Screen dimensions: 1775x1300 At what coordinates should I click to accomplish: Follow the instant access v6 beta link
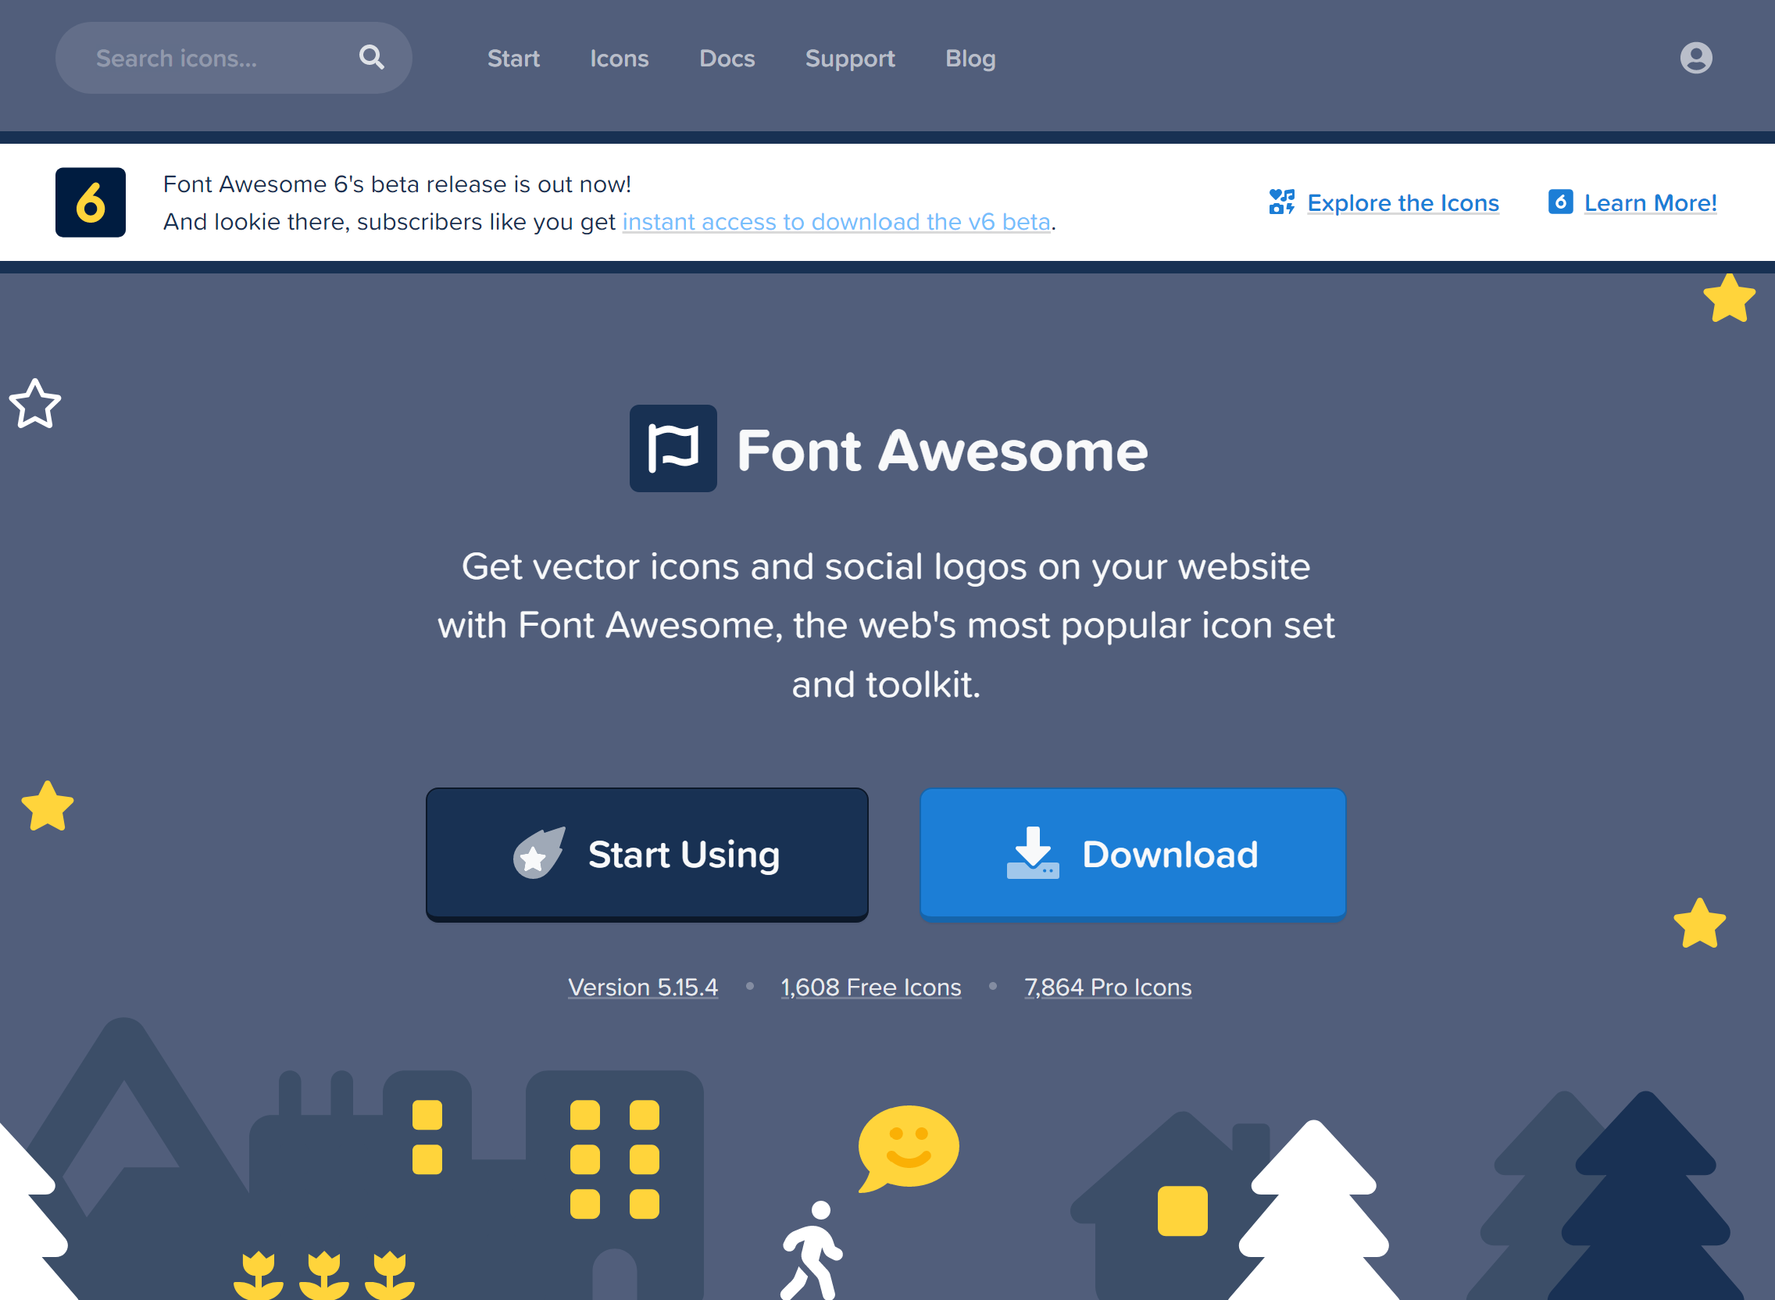[x=836, y=222]
